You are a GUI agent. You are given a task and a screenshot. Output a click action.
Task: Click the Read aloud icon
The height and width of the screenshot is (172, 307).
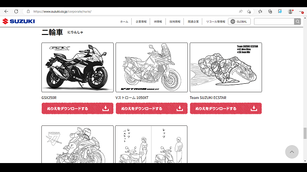(x=240, y=12)
